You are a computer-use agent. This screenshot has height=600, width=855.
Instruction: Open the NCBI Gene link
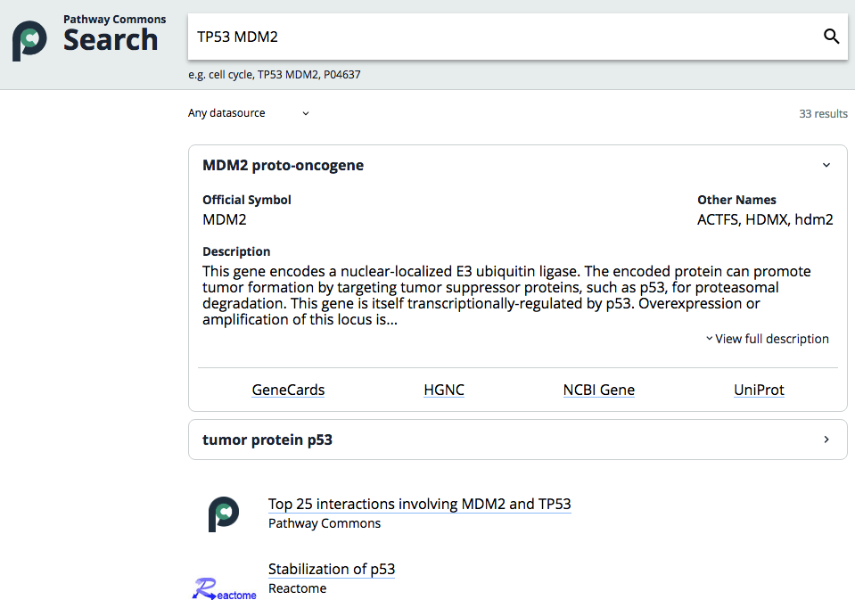coord(599,390)
